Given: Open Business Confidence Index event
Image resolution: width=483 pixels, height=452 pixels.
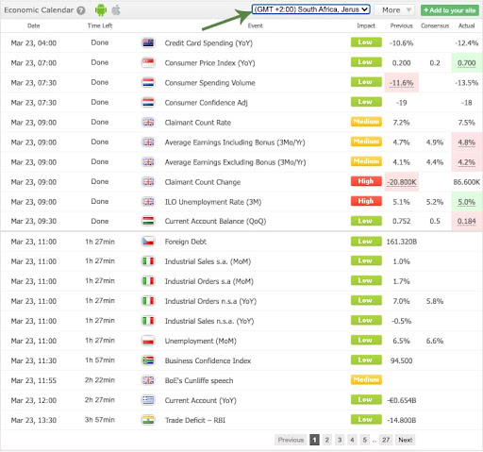Looking at the screenshot, I should pos(208,360).
